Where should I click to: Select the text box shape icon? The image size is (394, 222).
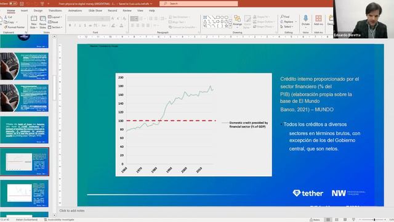(205, 17)
